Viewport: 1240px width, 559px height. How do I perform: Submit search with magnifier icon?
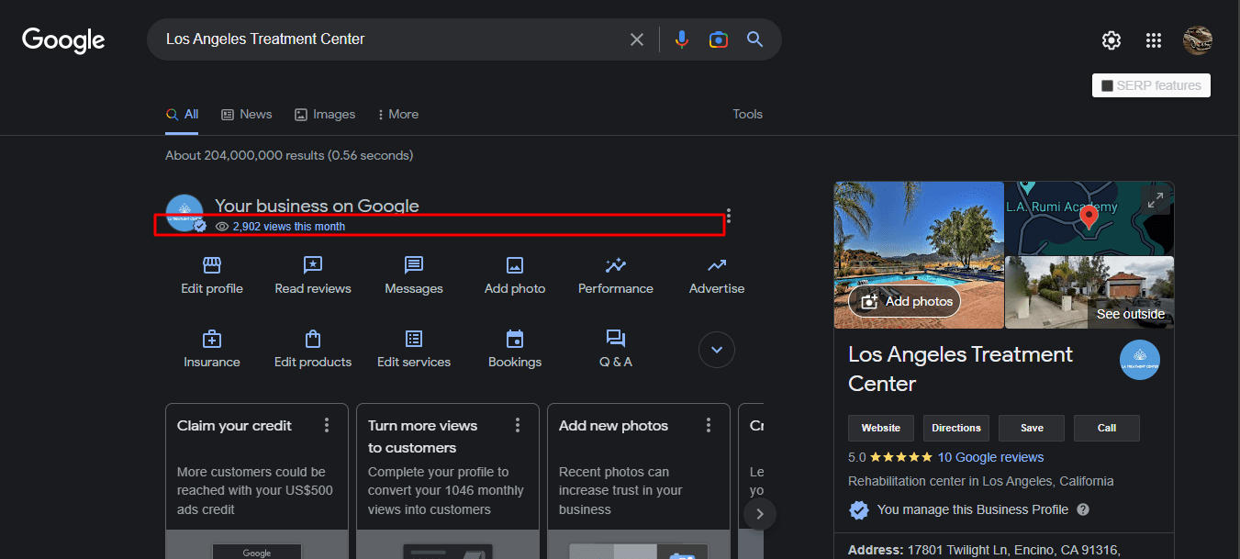pos(754,39)
